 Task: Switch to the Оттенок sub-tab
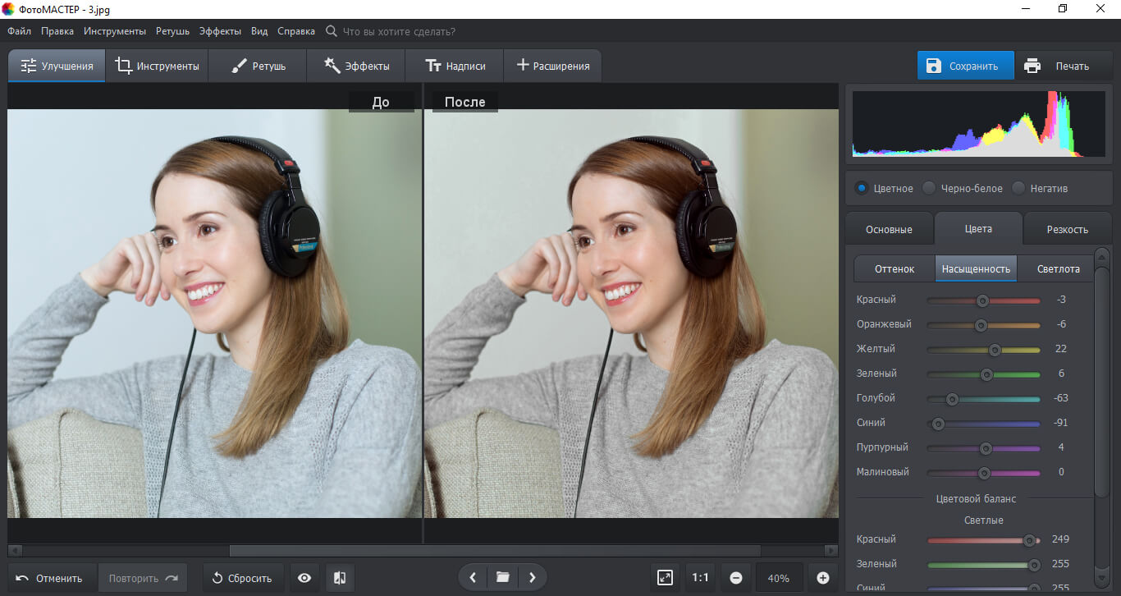pyautogui.click(x=894, y=268)
